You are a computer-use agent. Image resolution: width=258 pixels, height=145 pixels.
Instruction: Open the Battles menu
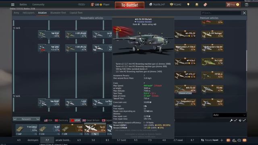click(x=23, y=4)
